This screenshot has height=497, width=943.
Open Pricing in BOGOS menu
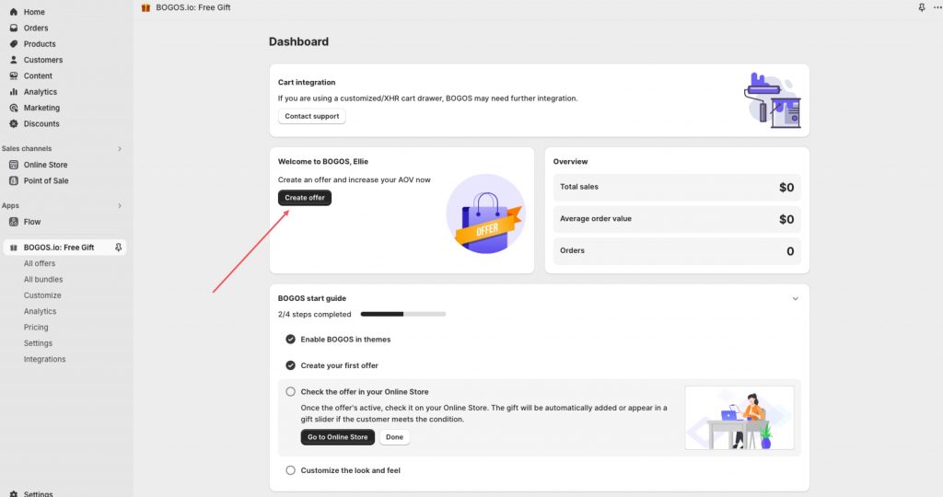tap(36, 328)
